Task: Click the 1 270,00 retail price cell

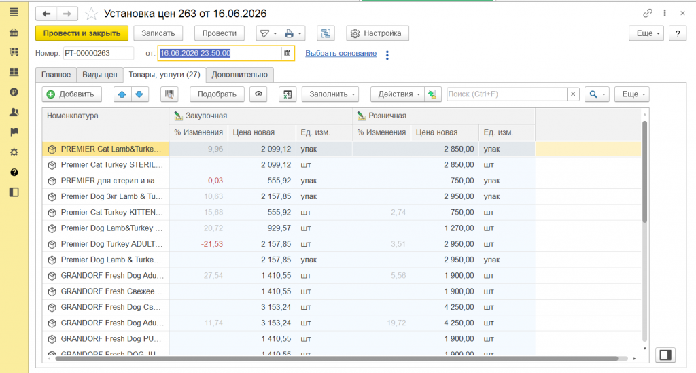Action: 445,228
